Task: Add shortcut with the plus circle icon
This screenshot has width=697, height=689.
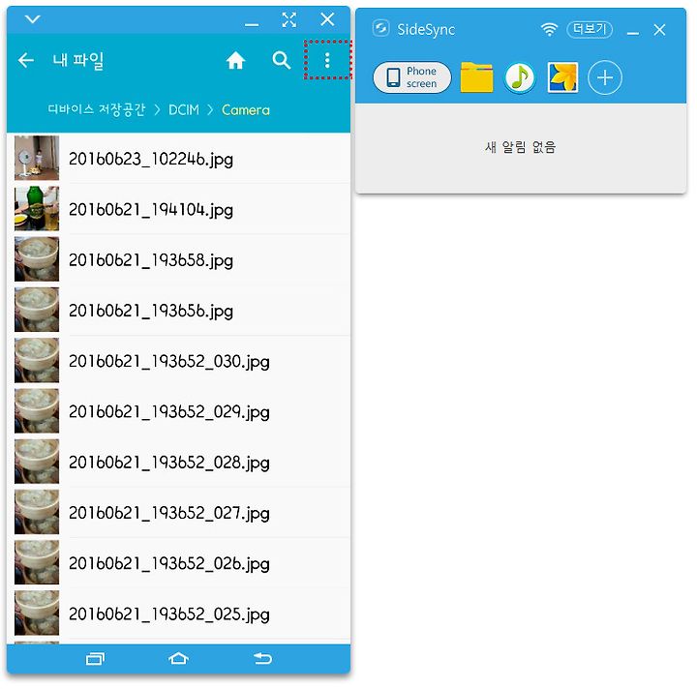Action: pyautogui.click(x=604, y=77)
